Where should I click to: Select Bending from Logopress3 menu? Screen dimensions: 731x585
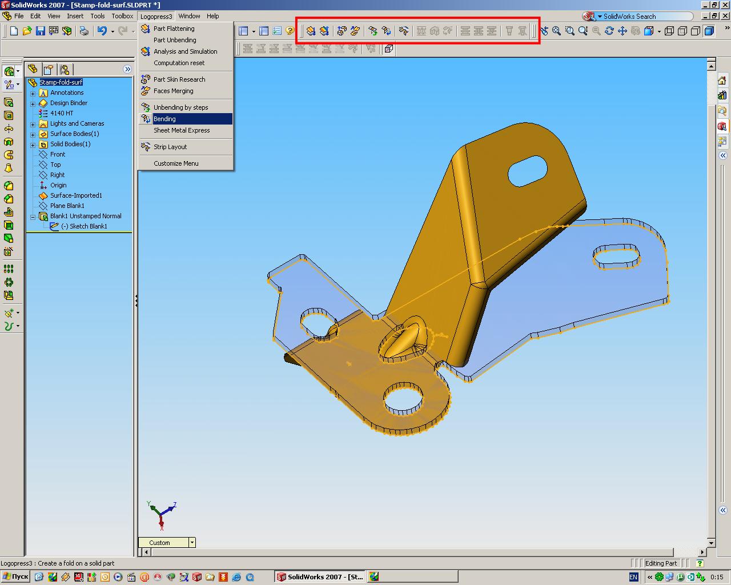click(x=186, y=119)
